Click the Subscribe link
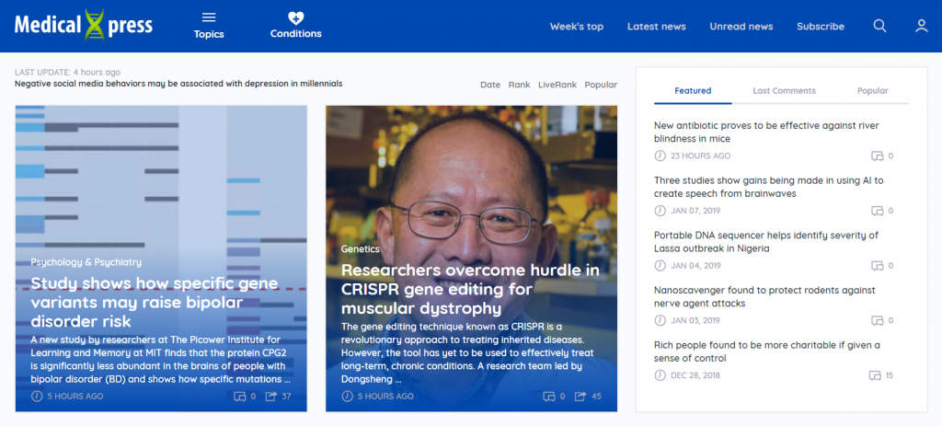This screenshot has width=942, height=426. (820, 27)
